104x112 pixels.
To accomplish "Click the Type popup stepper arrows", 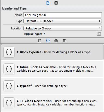I will click(99, 21).
